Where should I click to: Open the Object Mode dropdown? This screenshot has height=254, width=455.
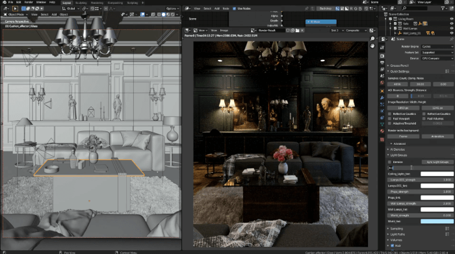pos(16,14)
